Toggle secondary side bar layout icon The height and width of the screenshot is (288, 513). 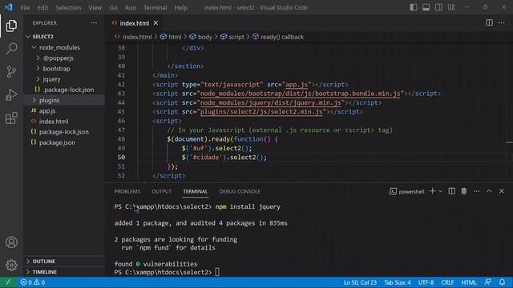point(438,7)
